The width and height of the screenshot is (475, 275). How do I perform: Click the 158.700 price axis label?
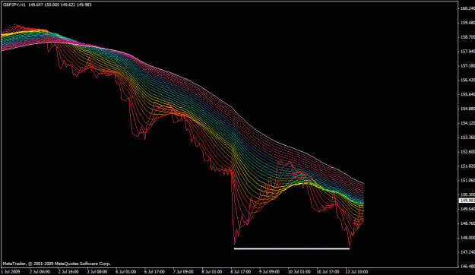click(467, 37)
